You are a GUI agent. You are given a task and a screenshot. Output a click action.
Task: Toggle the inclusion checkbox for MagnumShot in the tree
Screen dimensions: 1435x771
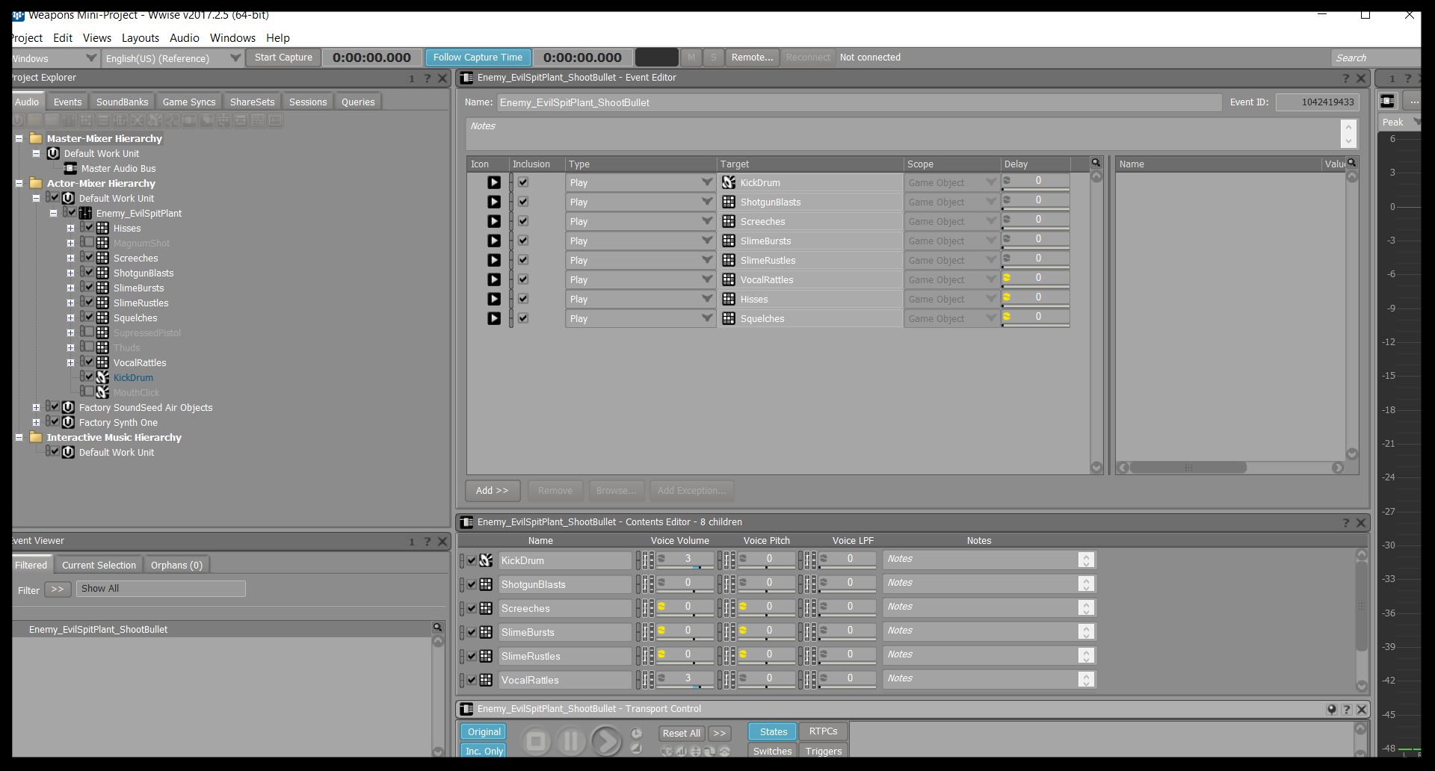coord(89,242)
